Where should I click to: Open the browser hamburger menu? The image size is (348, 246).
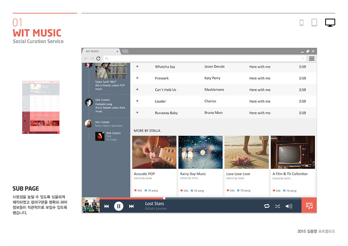[312, 59]
